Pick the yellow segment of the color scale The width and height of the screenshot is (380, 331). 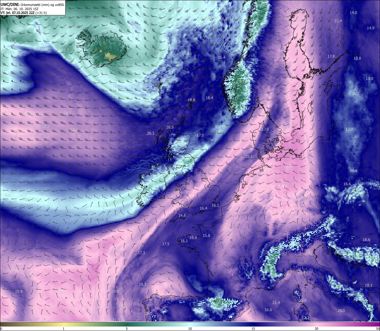point(64,324)
